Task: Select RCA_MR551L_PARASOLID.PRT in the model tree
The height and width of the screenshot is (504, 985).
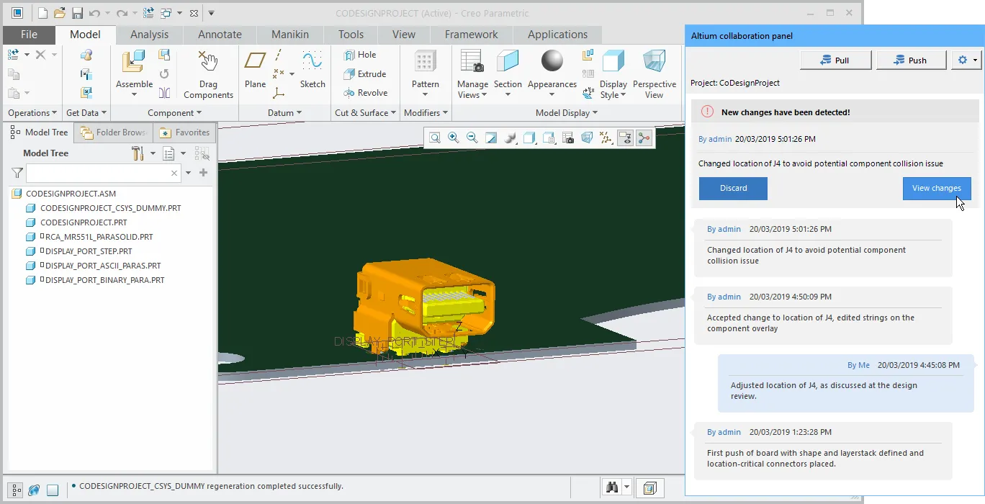Action: (x=99, y=237)
